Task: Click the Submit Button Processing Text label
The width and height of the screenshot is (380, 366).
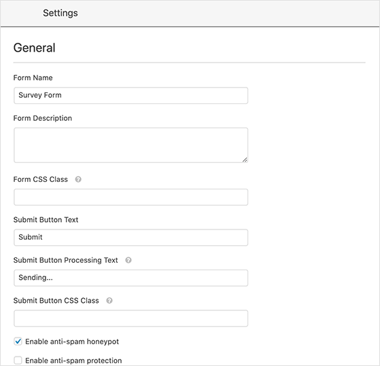Action: pos(66,260)
